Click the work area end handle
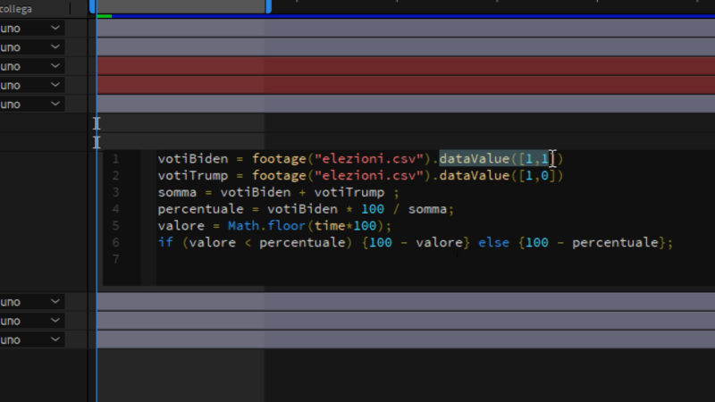This screenshot has width=715, height=402. pos(268,6)
